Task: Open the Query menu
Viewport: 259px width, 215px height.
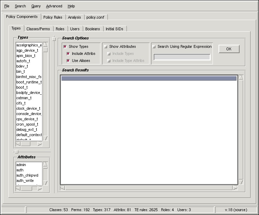Action: [36, 6]
